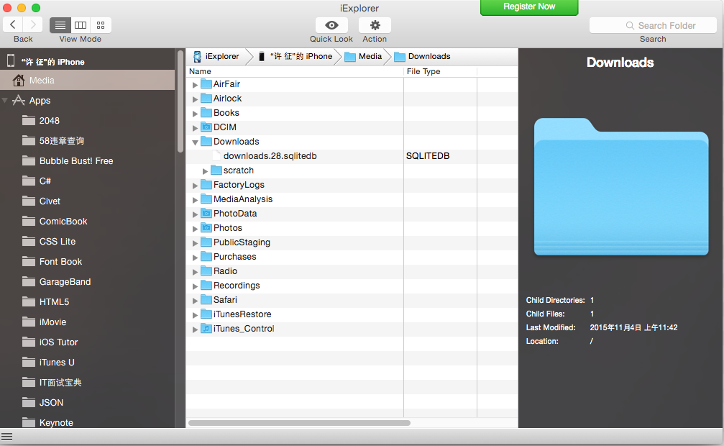Go forward with the forward arrow

pos(33,24)
